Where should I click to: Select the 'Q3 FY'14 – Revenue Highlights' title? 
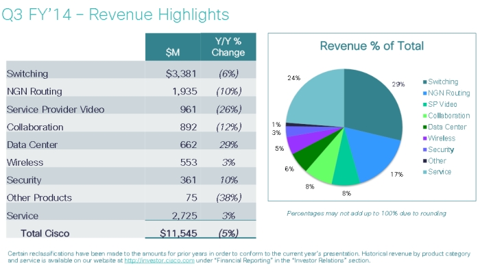(115, 14)
